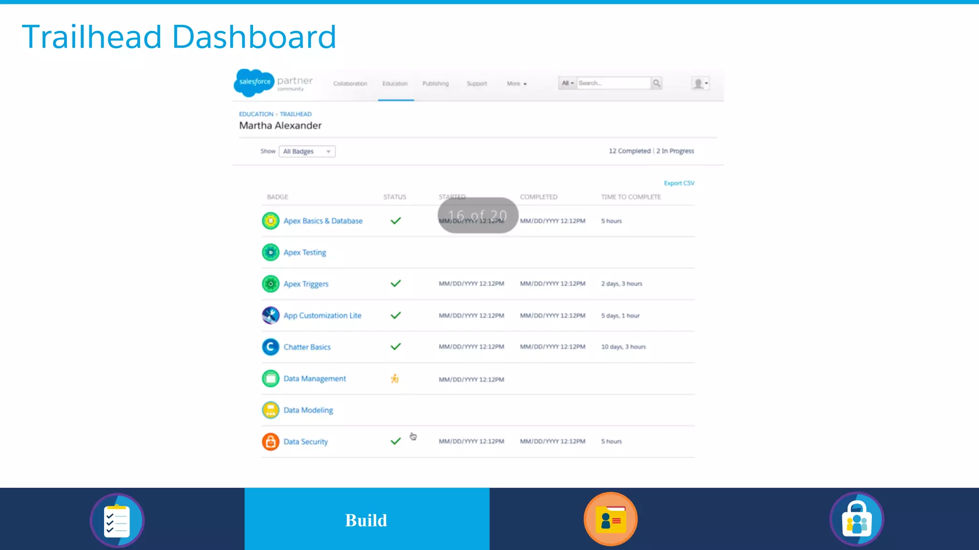Click the completed checkmark for Chatter Basics
This screenshot has width=979, height=550.
pyautogui.click(x=396, y=346)
